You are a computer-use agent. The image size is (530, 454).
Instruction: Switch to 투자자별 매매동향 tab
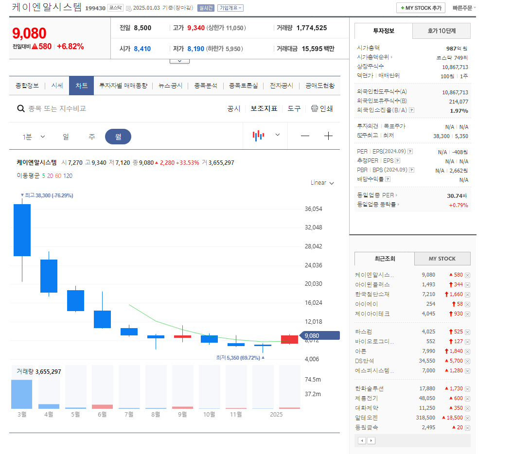point(124,86)
